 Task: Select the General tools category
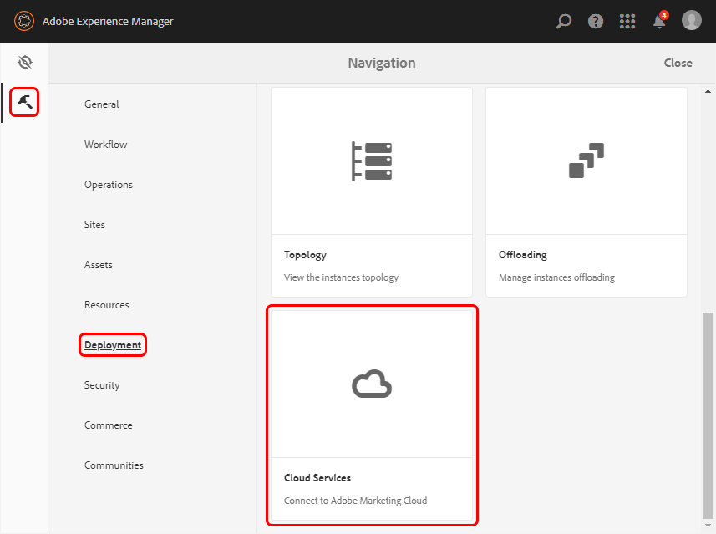[x=101, y=104]
